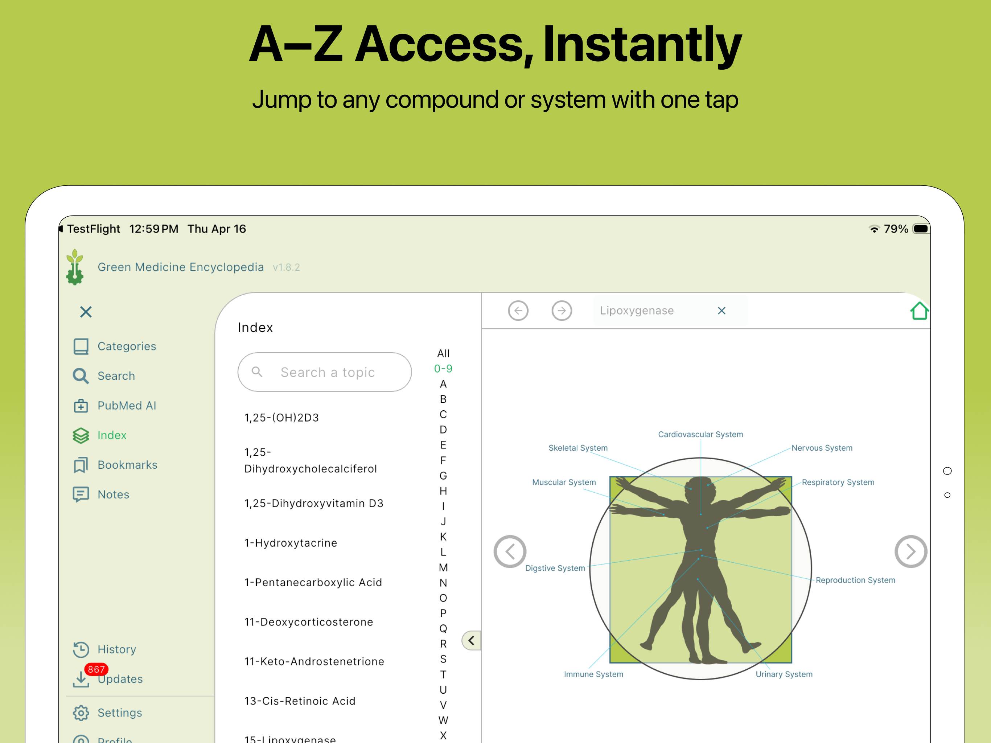The height and width of the screenshot is (743, 991).
Task: Select 0-9 in the alphabet index
Action: (443, 368)
